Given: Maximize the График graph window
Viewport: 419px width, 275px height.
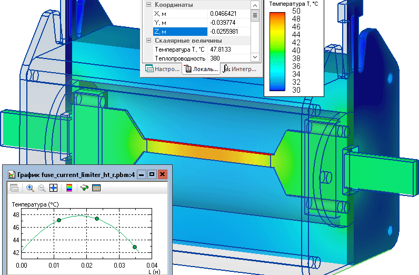Looking at the screenshot, I should point(152,174).
